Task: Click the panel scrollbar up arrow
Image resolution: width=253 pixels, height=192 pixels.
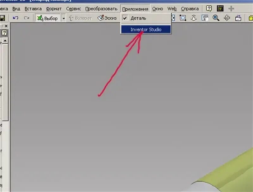Action: (x=5, y=41)
